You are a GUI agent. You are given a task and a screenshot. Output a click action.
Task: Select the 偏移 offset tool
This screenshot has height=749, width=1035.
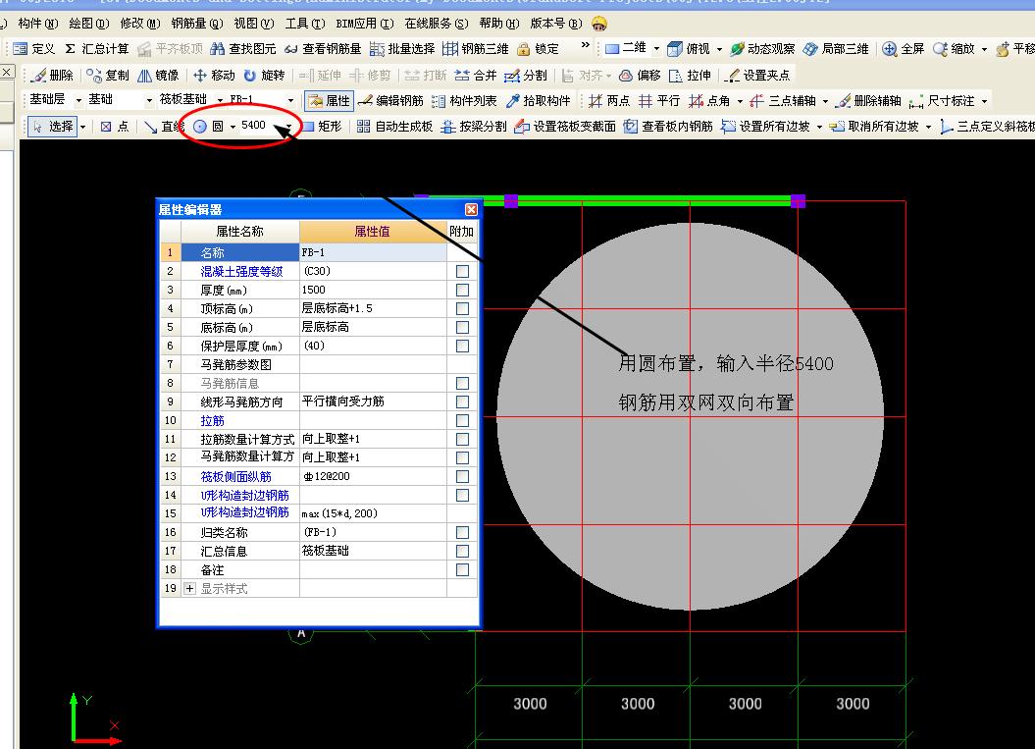[x=640, y=76]
